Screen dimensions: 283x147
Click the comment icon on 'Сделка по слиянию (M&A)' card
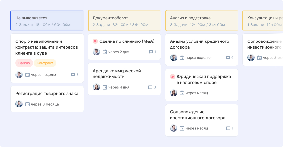[151, 52]
